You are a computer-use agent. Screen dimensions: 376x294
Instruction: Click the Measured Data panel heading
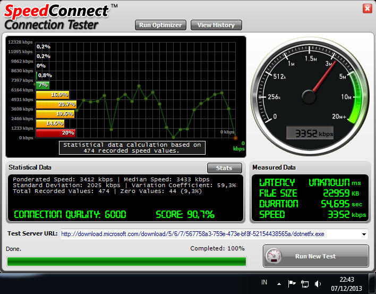pos(274,167)
